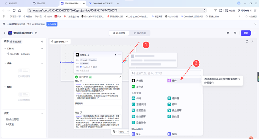Open the 80% zoom dropdown
The width and height of the screenshot is (259, 139).
click(x=124, y=132)
